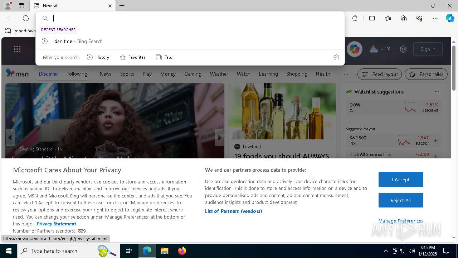
Task: Show previous carousel story
Action: click(10, 137)
